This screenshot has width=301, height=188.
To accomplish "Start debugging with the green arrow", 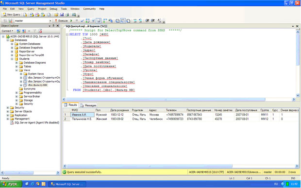I will coord(71,21).
